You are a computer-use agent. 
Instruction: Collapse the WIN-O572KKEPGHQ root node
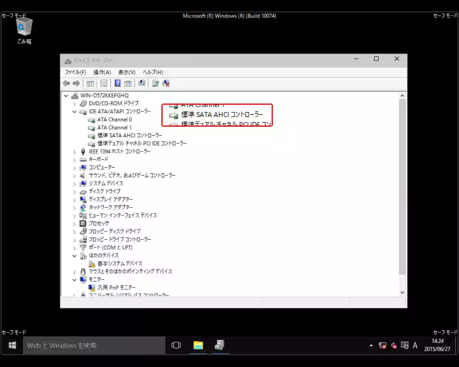click(x=66, y=96)
